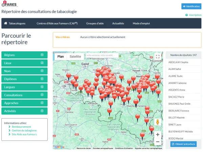The width and height of the screenshot is (203, 154).
Task: Click Signaler une erreur cartographique
Action: (x=149, y=148)
